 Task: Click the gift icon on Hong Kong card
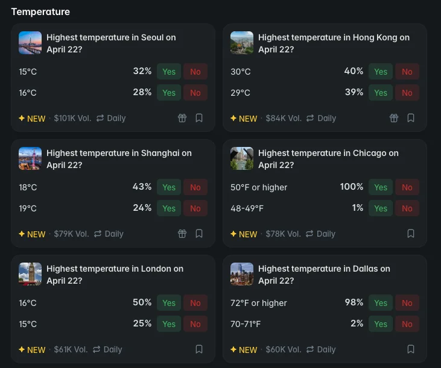click(394, 118)
